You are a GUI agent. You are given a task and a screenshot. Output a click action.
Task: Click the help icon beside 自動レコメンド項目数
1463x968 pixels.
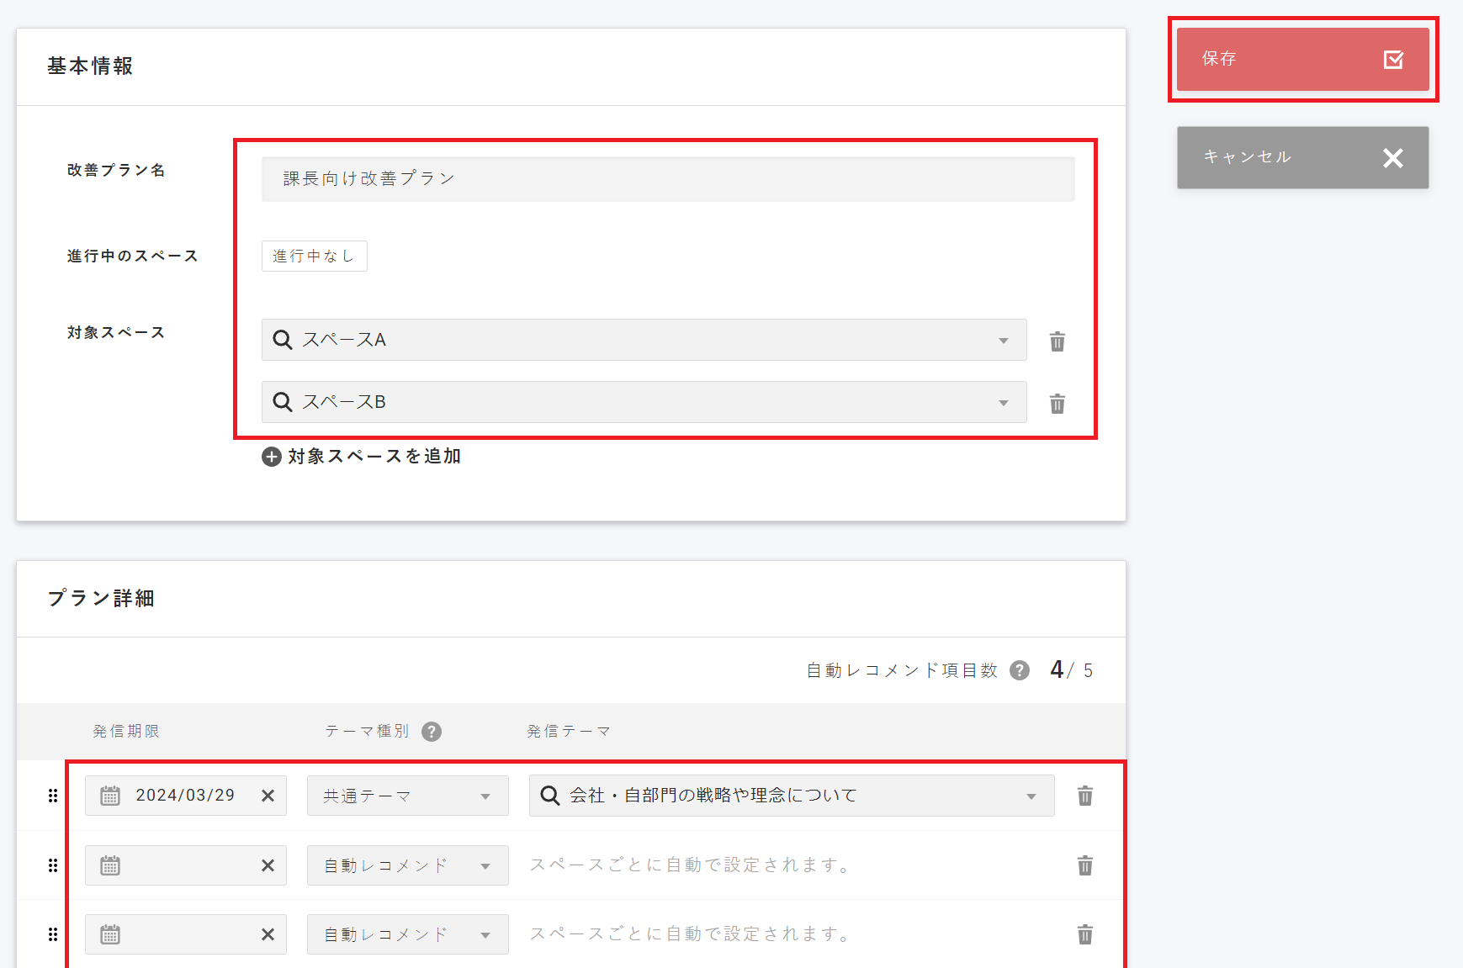[x=1019, y=670]
